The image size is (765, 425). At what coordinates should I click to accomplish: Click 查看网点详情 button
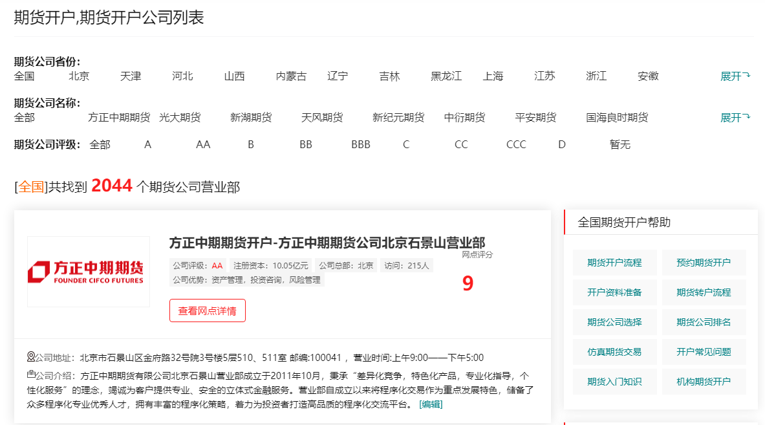click(x=208, y=311)
